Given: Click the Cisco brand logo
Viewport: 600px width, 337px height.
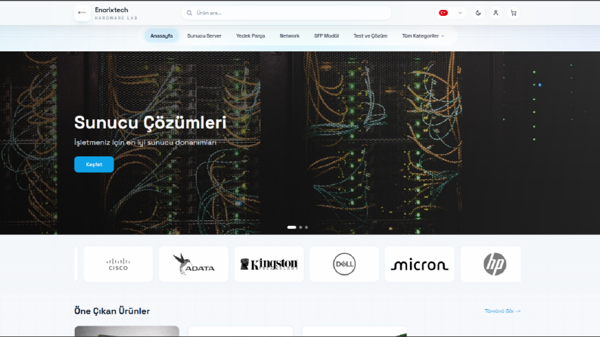Looking at the screenshot, I should point(118,264).
